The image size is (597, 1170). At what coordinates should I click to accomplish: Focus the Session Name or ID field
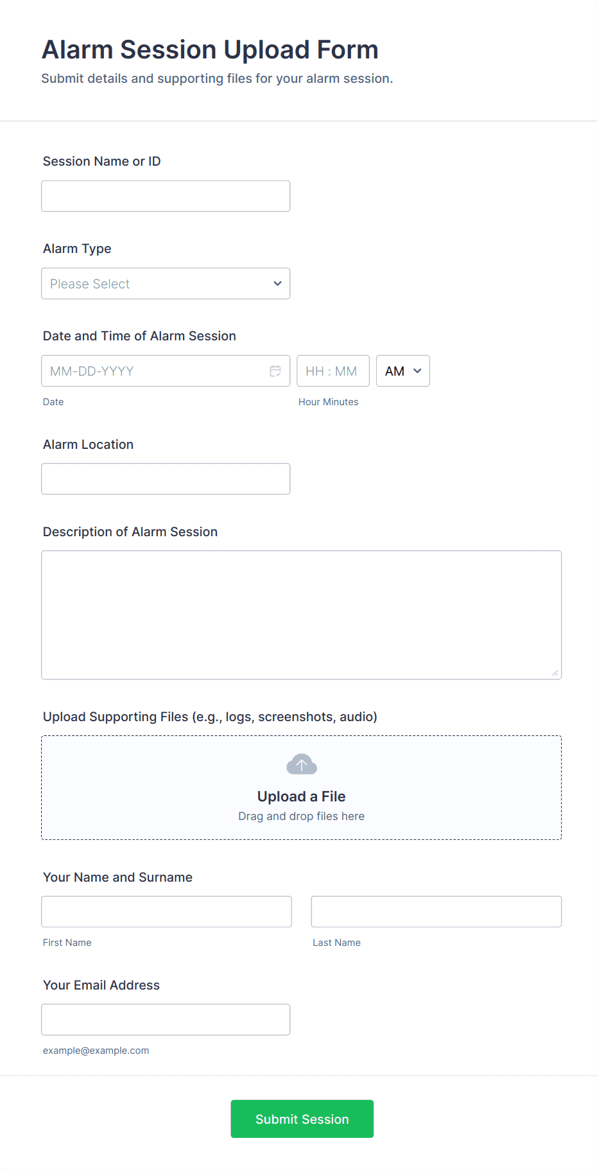(x=166, y=196)
